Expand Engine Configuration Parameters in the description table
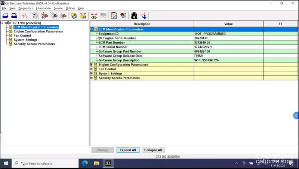Screen dimensions: 299x169 92,65
